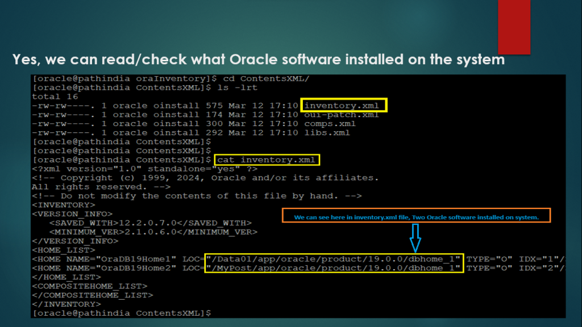Click the SAVED_WITH version 12.2.0.7.0
This screenshot has height=327, width=582.
(135, 223)
